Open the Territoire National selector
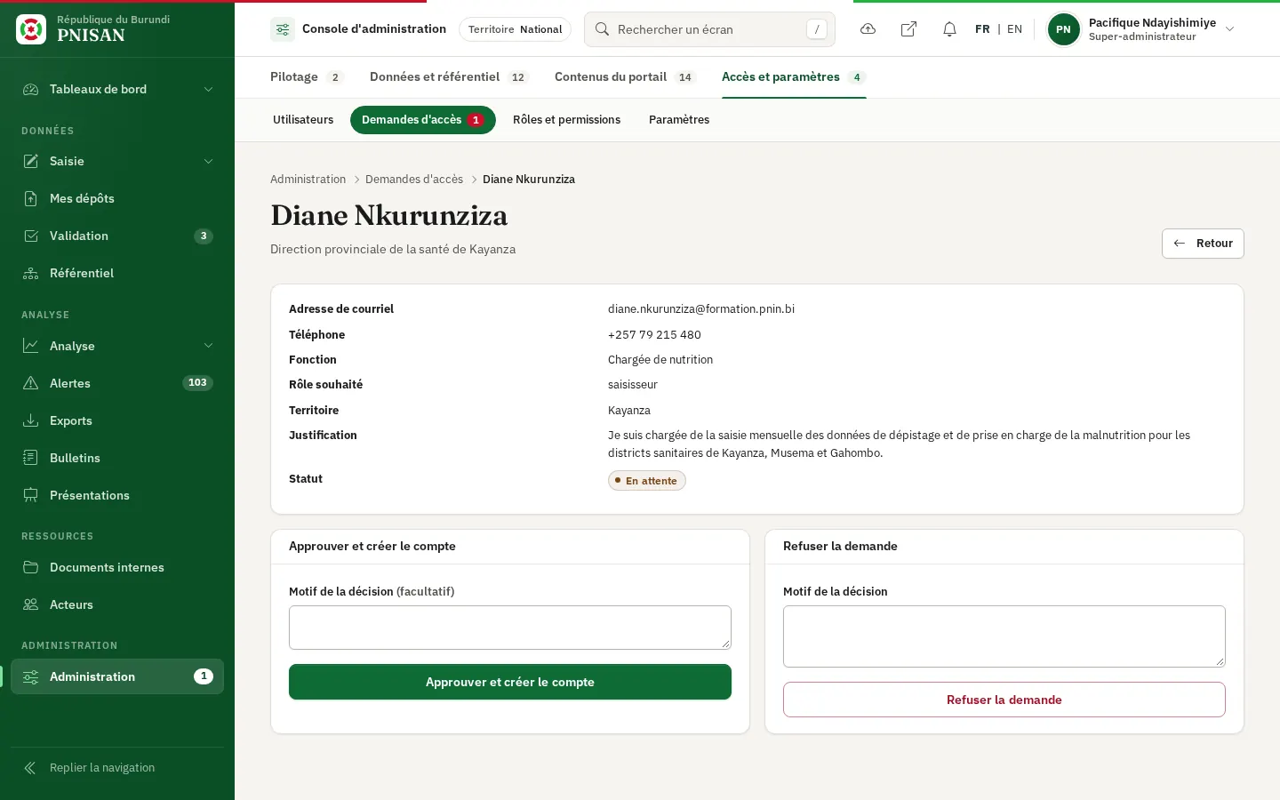 coord(515,29)
